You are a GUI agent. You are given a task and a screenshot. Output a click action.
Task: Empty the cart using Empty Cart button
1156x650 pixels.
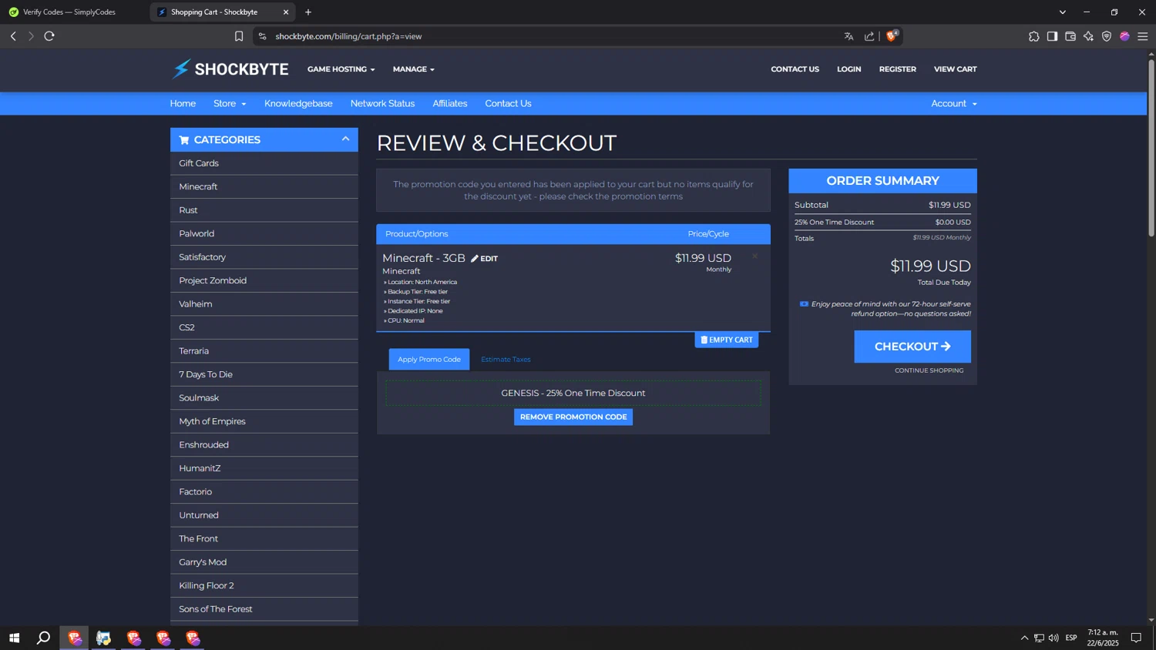[x=727, y=340]
